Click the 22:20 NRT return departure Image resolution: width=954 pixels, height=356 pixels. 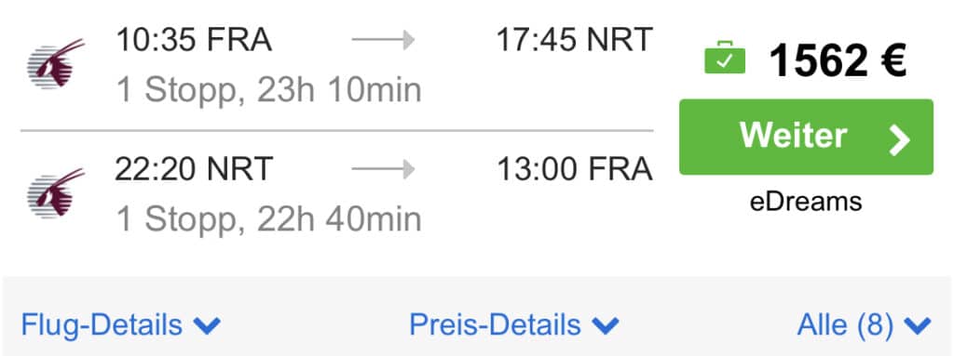tap(194, 169)
